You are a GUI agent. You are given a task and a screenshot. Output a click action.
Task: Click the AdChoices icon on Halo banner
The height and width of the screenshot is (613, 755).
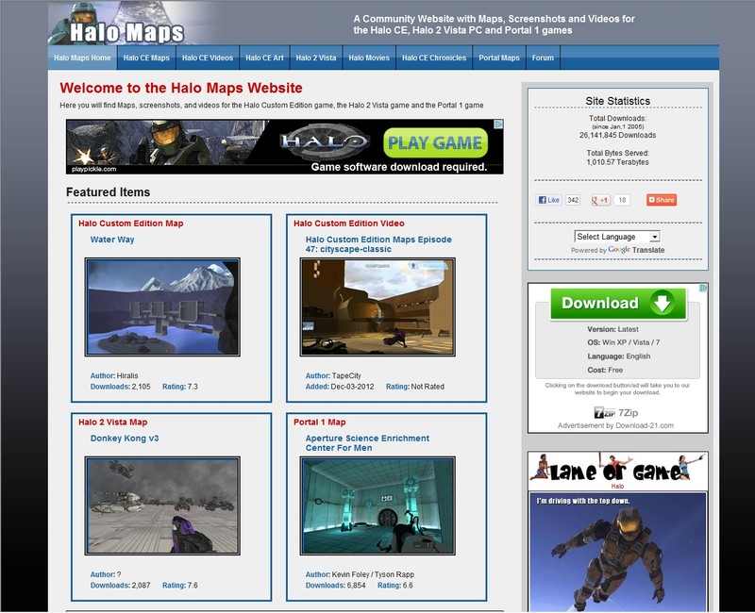[499, 124]
